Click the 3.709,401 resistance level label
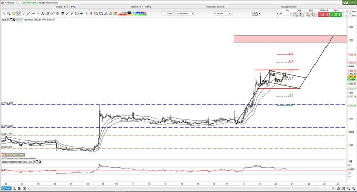Image resolution: width=357 pixels, height=192 pixels. point(7,103)
